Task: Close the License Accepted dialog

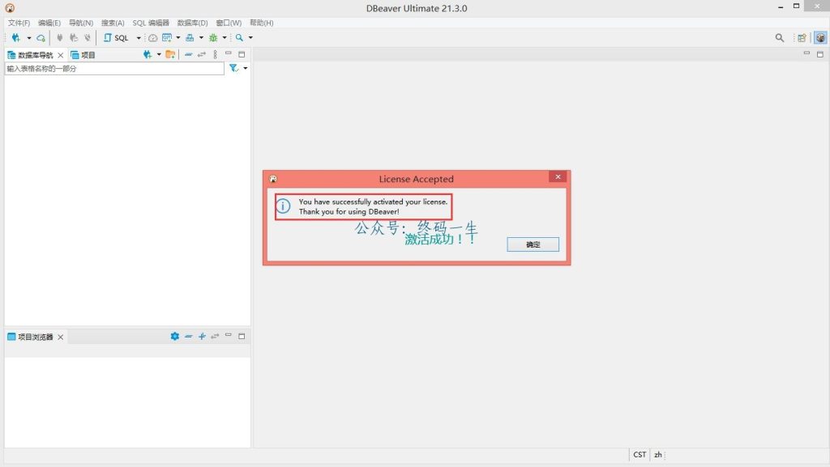Action: click(x=558, y=177)
